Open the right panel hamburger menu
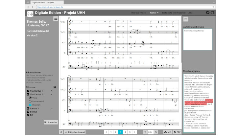The height and width of the screenshot is (136, 241). coord(186,19)
